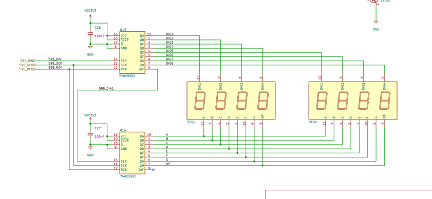The width and height of the screenshot is (432, 199).
Task: Select the U14 74HC595D chip body
Action: pyautogui.click(x=132, y=153)
